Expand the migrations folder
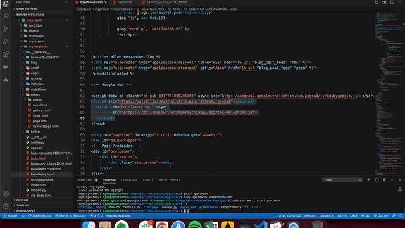 point(39,89)
